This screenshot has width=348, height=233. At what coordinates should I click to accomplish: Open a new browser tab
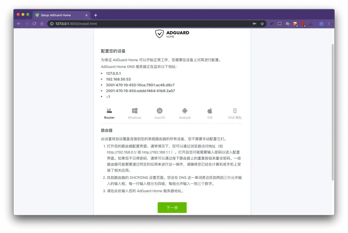click(96, 15)
